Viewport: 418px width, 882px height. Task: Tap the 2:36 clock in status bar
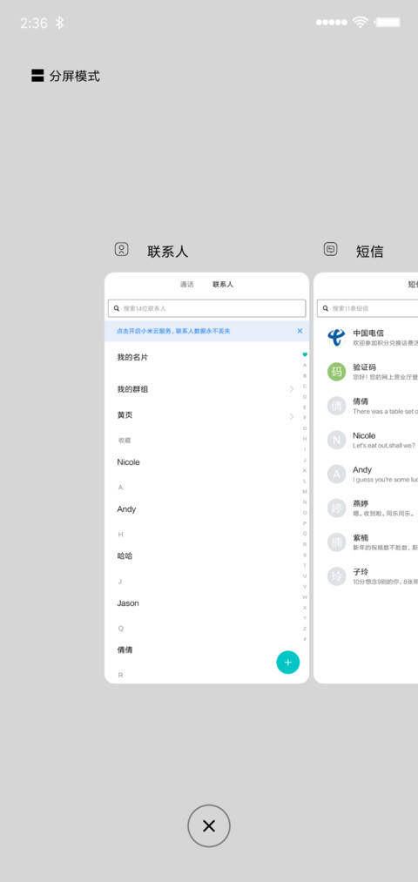click(34, 23)
